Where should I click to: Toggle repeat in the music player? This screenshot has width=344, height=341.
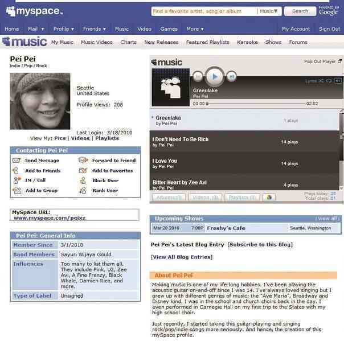(329, 81)
